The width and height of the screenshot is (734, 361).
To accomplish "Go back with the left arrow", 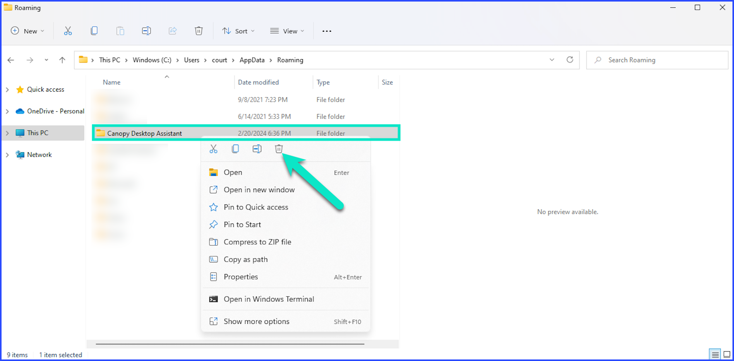I will (11, 60).
